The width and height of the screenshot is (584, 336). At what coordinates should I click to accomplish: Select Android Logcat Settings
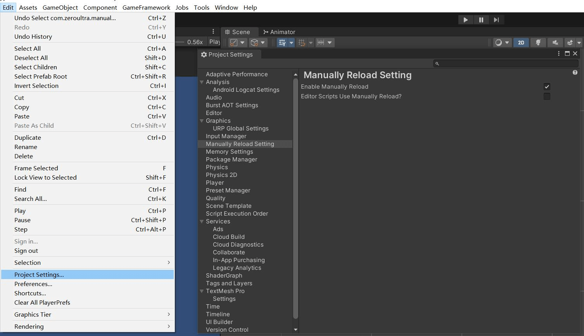[246, 90]
